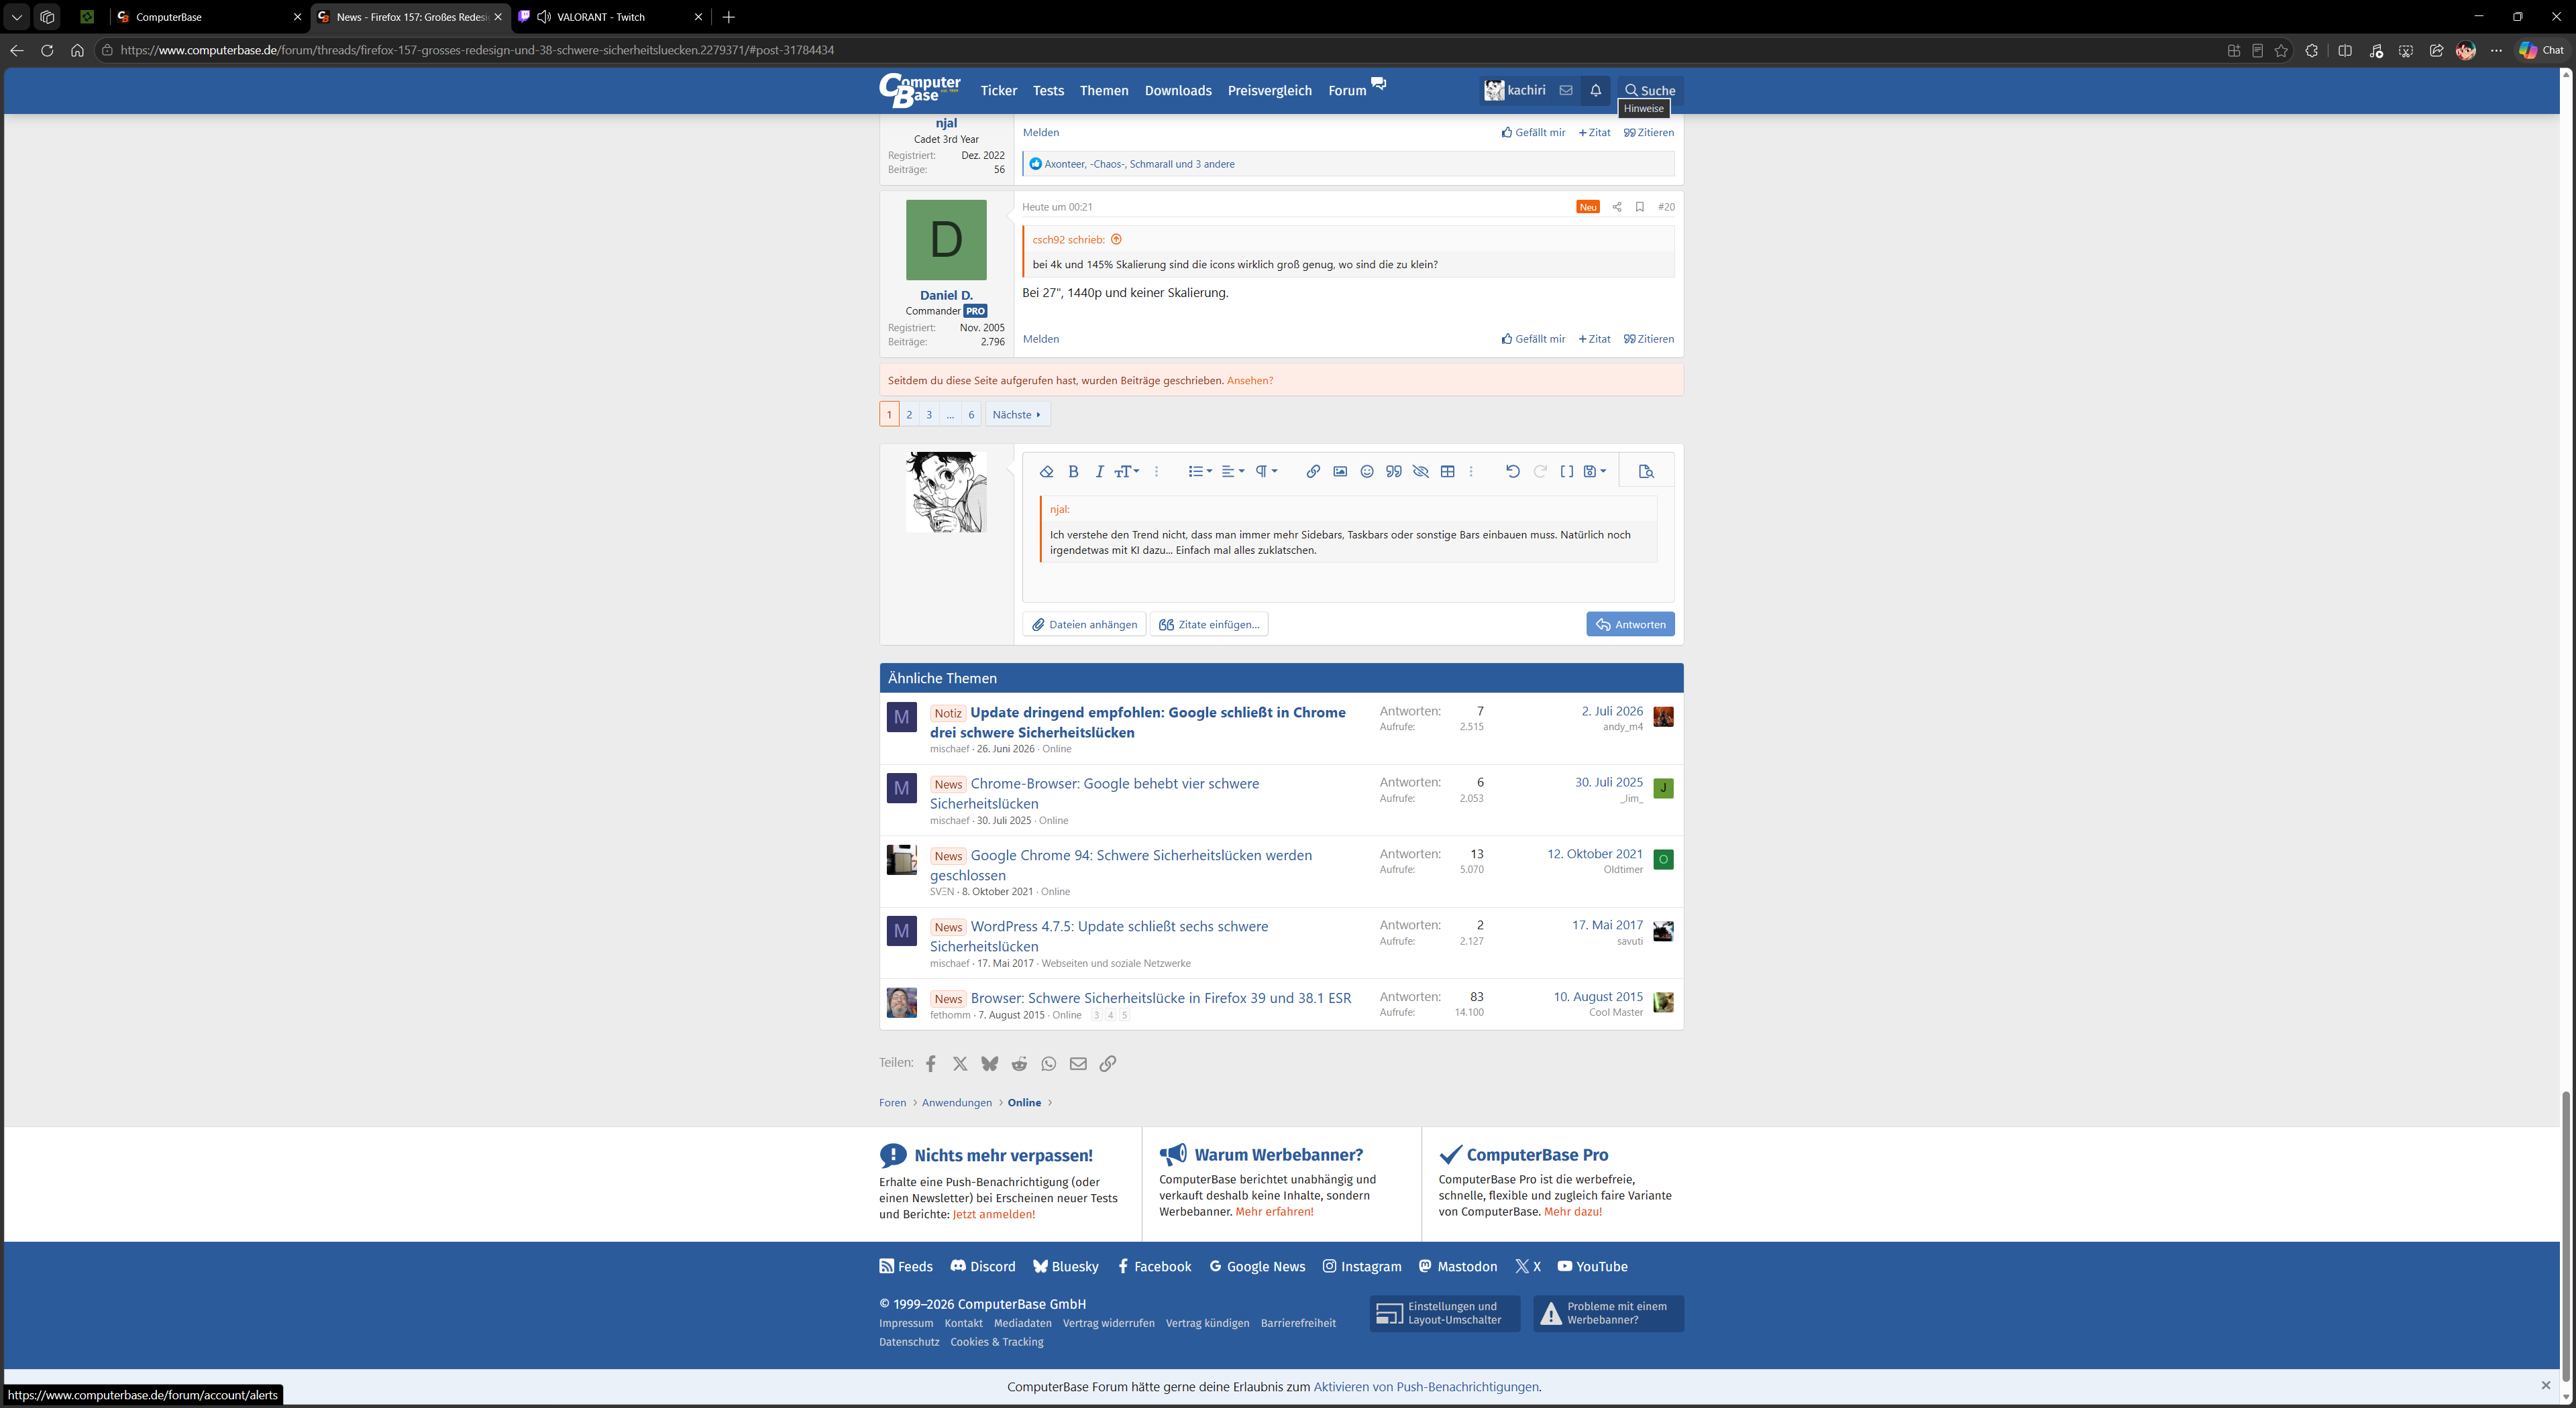2576x1408 pixels.
Task: Click the preview icon in editor toolbar
Action: pos(1646,471)
